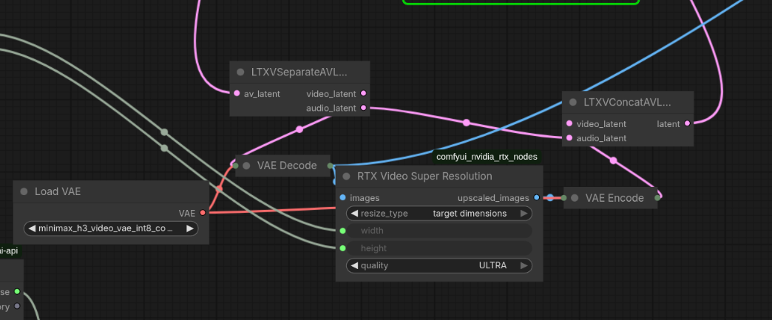Click VAE Encode right output socket
The height and width of the screenshot is (320, 772).
[x=657, y=198]
